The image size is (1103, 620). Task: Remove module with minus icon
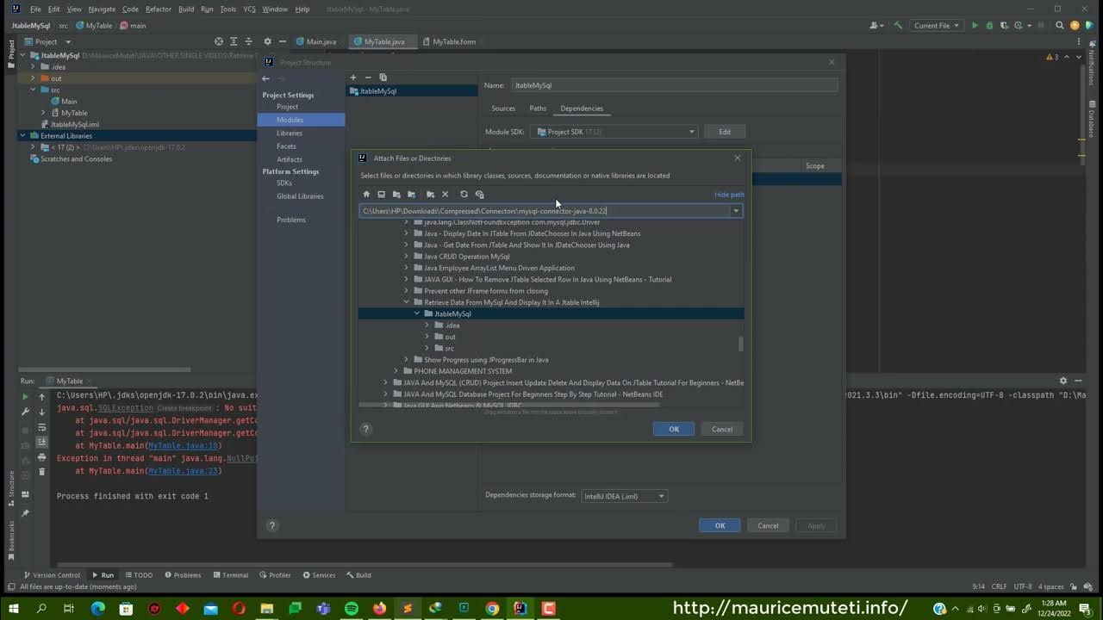(x=368, y=77)
